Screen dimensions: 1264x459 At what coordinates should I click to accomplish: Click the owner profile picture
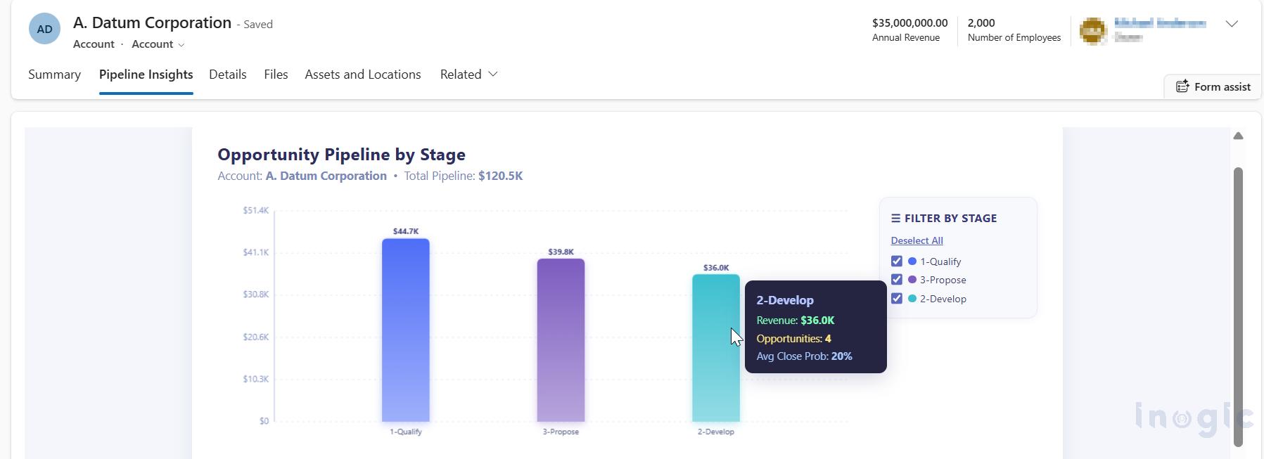[x=1093, y=31]
